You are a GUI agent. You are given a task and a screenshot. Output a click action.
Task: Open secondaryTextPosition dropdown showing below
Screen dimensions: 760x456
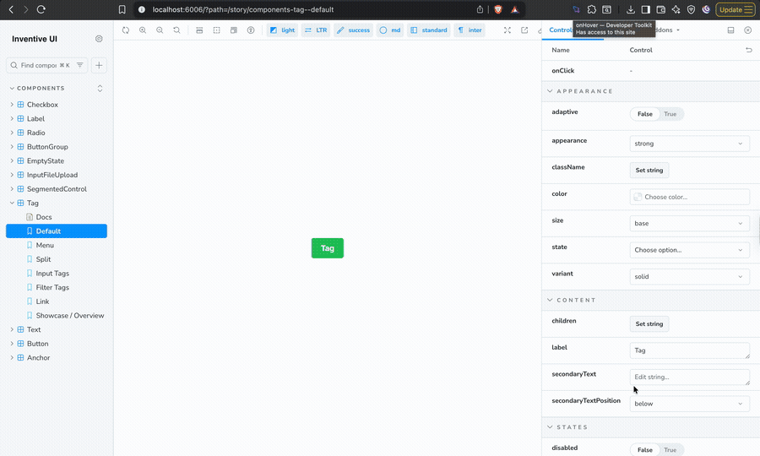(x=689, y=404)
